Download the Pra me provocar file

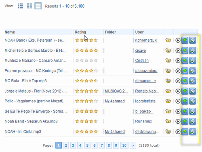tap(185, 71)
